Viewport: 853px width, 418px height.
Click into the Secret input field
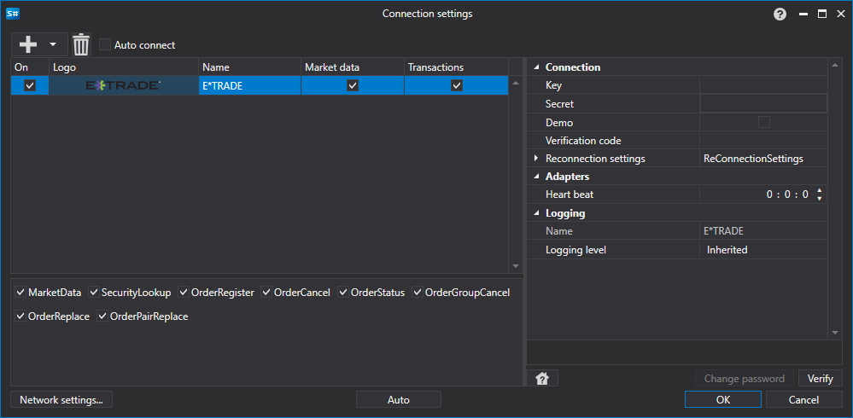(763, 103)
